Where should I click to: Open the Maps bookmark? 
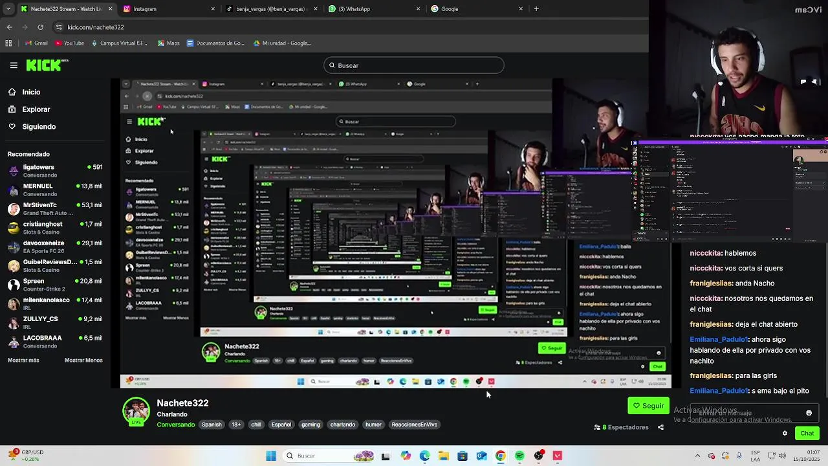pos(168,43)
